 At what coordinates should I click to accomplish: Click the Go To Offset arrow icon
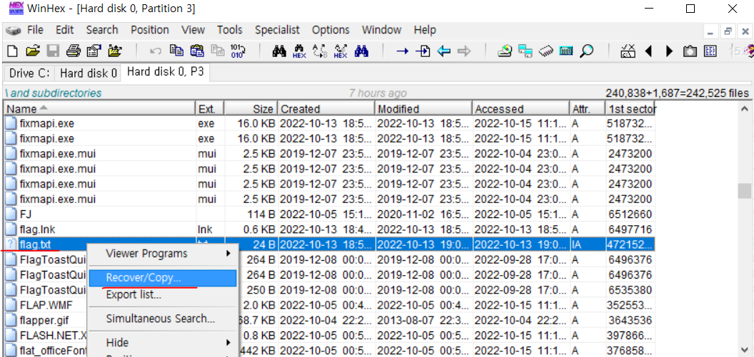(402, 51)
